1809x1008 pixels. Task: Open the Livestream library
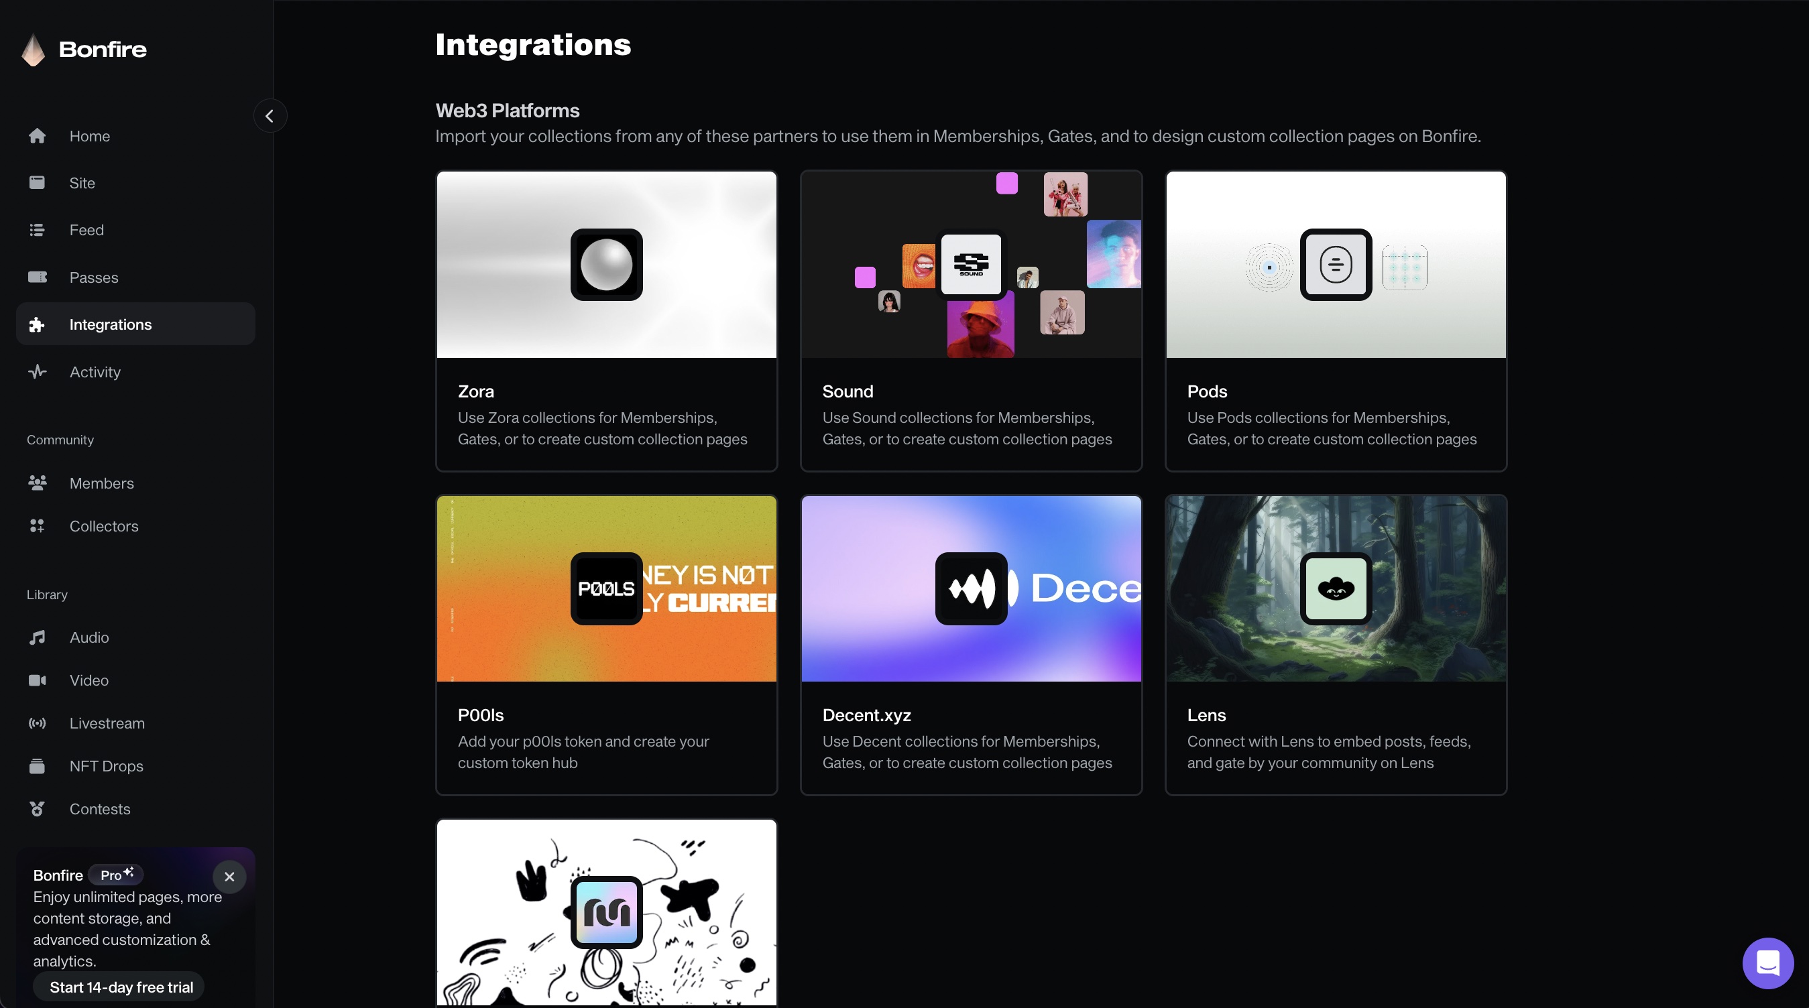pyautogui.click(x=135, y=722)
